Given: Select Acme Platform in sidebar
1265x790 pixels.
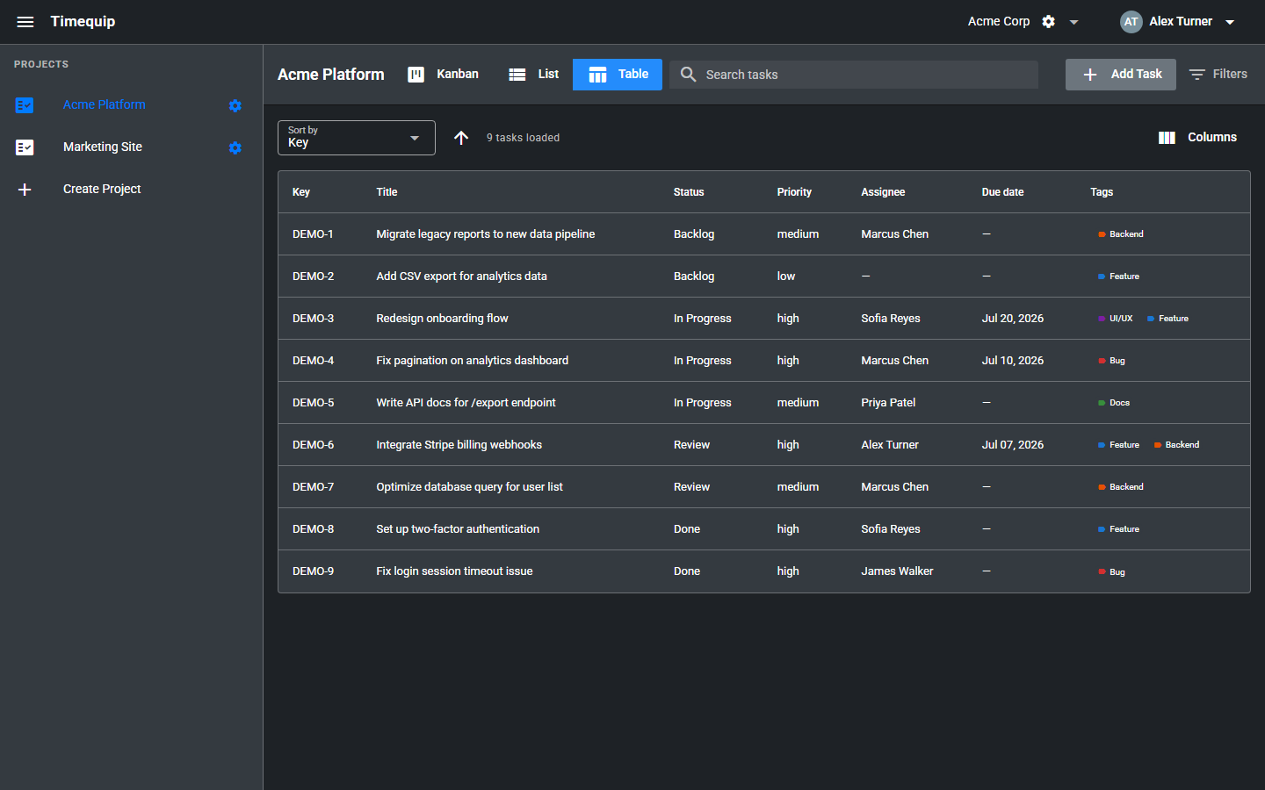Looking at the screenshot, I should pos(105,104).
